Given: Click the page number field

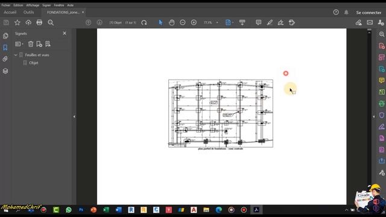Looking at the screenshot, I should coord(116,23).
